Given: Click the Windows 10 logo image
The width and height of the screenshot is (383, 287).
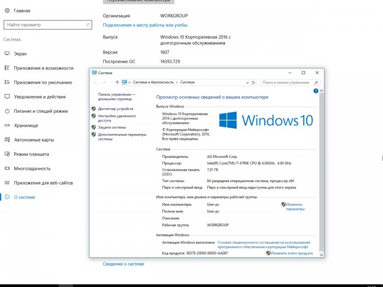Looking at the screenshot, I should coord(266,120).
